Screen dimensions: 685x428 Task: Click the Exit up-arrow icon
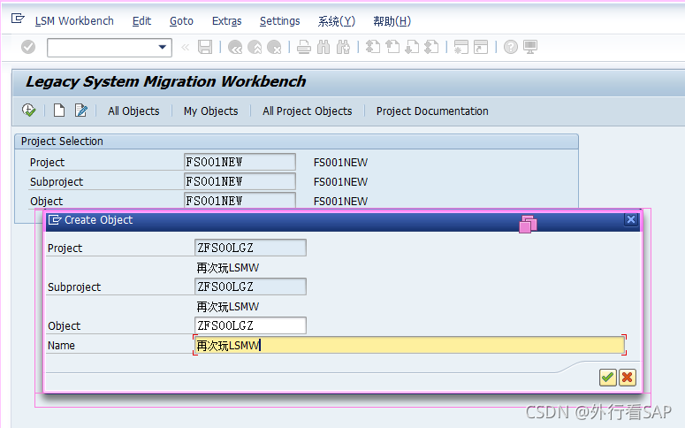pyautogui.click(x=255, y=47)
